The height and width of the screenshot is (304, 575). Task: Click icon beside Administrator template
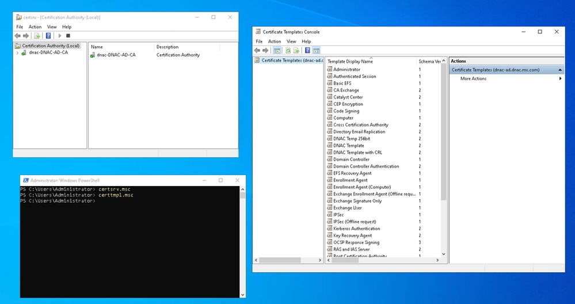[330, 69]
